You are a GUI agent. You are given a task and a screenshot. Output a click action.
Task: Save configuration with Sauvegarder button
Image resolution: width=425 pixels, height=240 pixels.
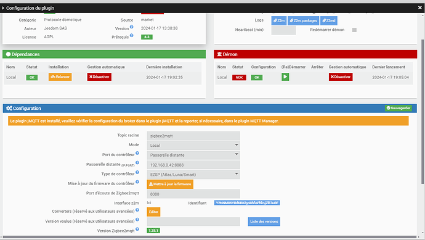399,108
